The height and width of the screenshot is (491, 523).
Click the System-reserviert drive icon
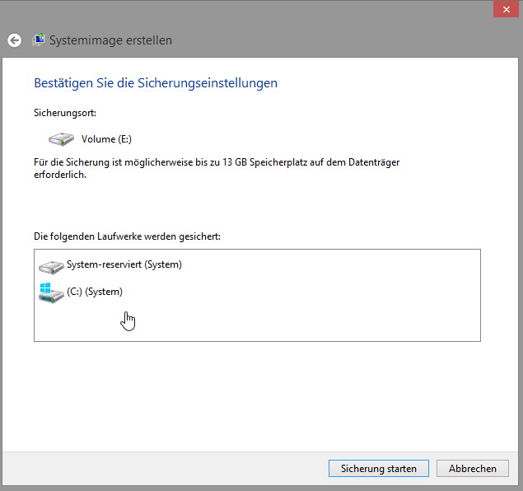[x=51, y=267]
